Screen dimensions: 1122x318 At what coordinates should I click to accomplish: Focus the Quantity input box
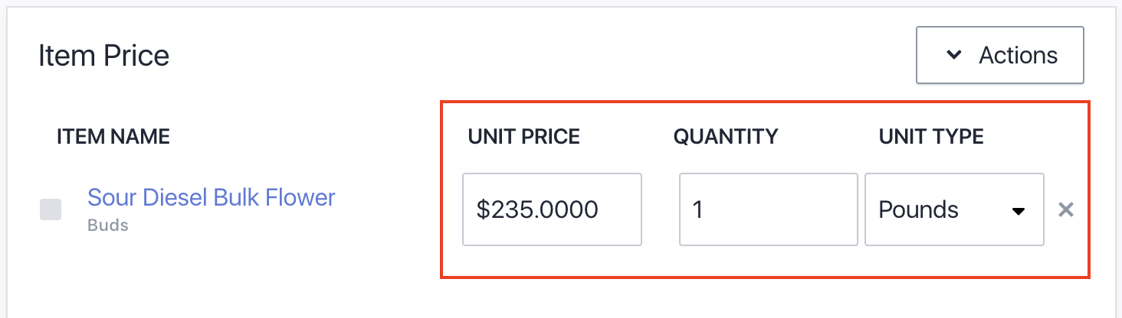coord(768,209)
